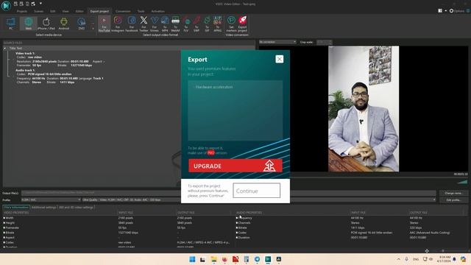Image resolution: width=471 pixels, height=265 pixels.
Task: Choose the To WebM format icon
Action: (175, 24)
